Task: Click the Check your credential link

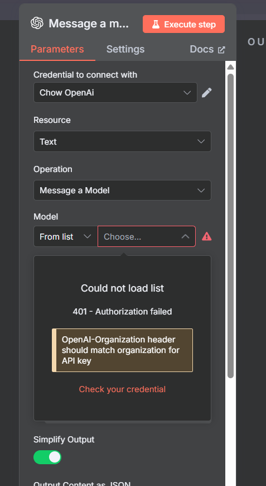Action: pyautogui.click(x=122, y=389)
